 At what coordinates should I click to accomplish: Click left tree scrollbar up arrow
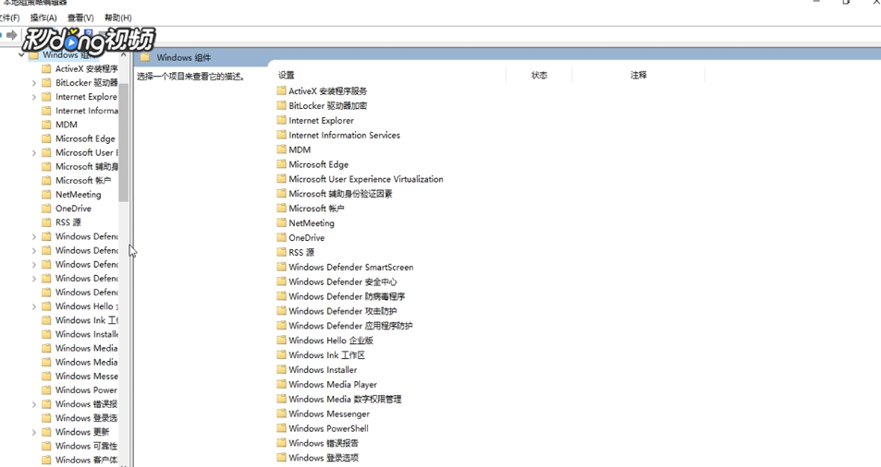point(124,55)
